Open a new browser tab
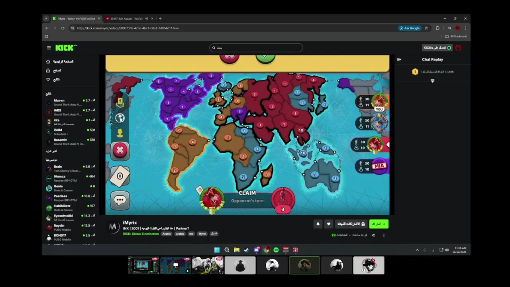Screen dimensions: 510x287 click(x=160, y=19)
